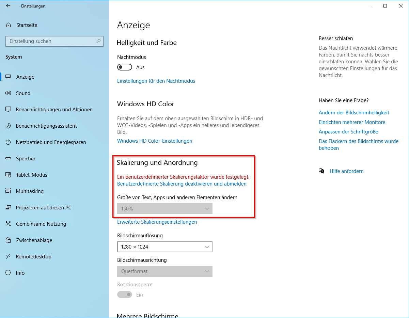Click the Startseite home icon
The height and width of the screenshot is (318, 409).
9,25
